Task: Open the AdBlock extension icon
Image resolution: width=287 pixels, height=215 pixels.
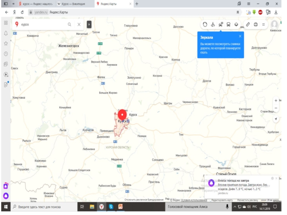Action: (260, 12)
